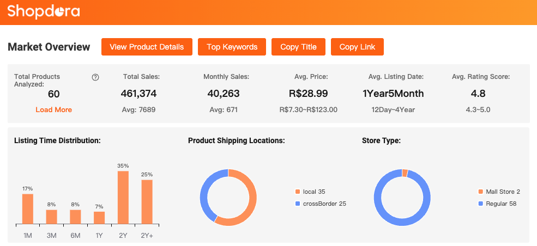Click the 3M bar in listing distribution
This screenshot has height=246, width=537.
51,217
